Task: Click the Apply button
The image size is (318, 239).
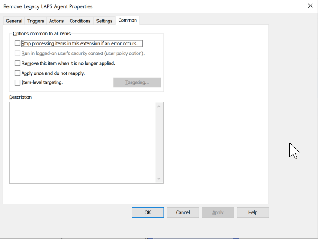Action: pyautogui.click(x=218, y=213)
